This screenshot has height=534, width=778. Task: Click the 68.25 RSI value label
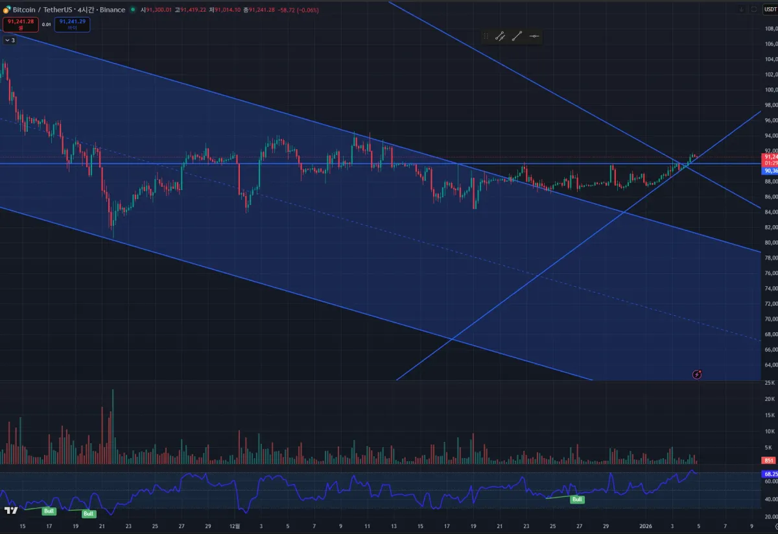coord(770,474)
